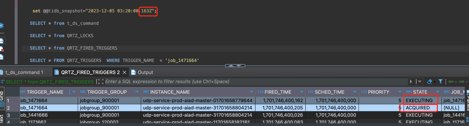Click the green forward arrow icon

tap(462, 82)
